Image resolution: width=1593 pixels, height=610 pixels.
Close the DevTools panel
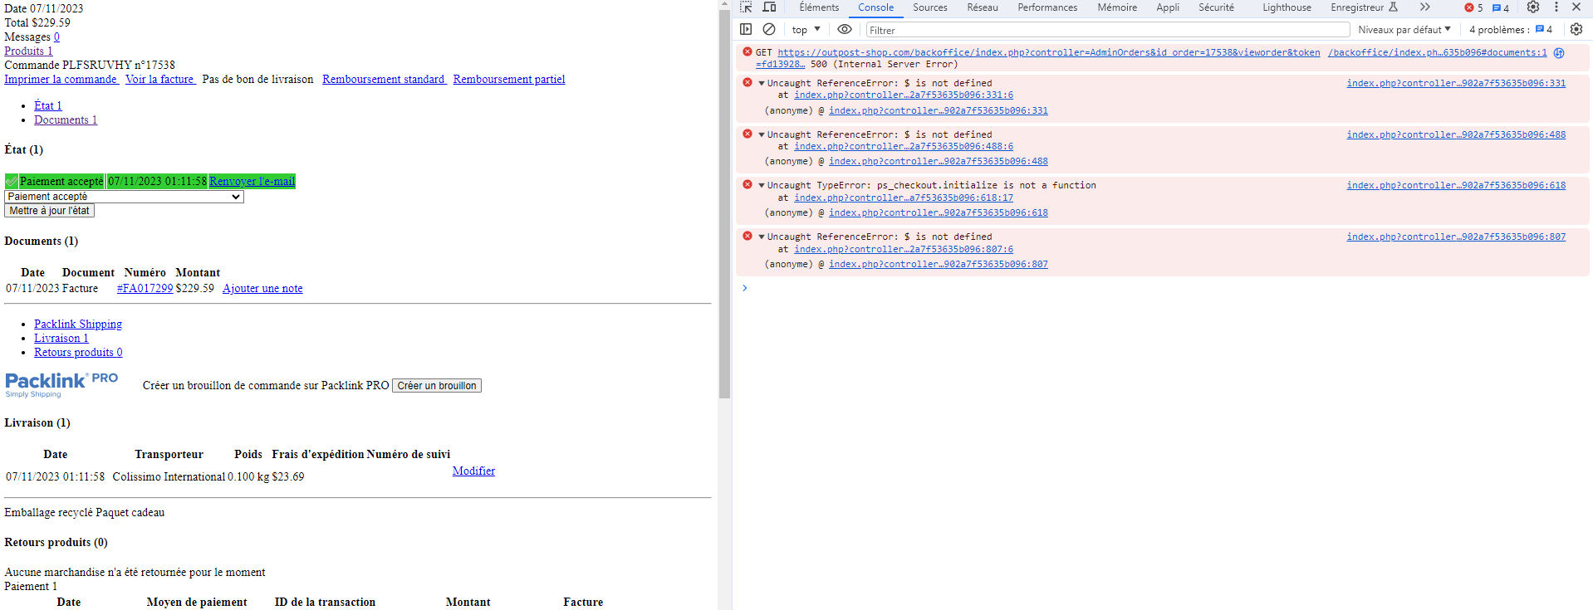point(1576,7)
